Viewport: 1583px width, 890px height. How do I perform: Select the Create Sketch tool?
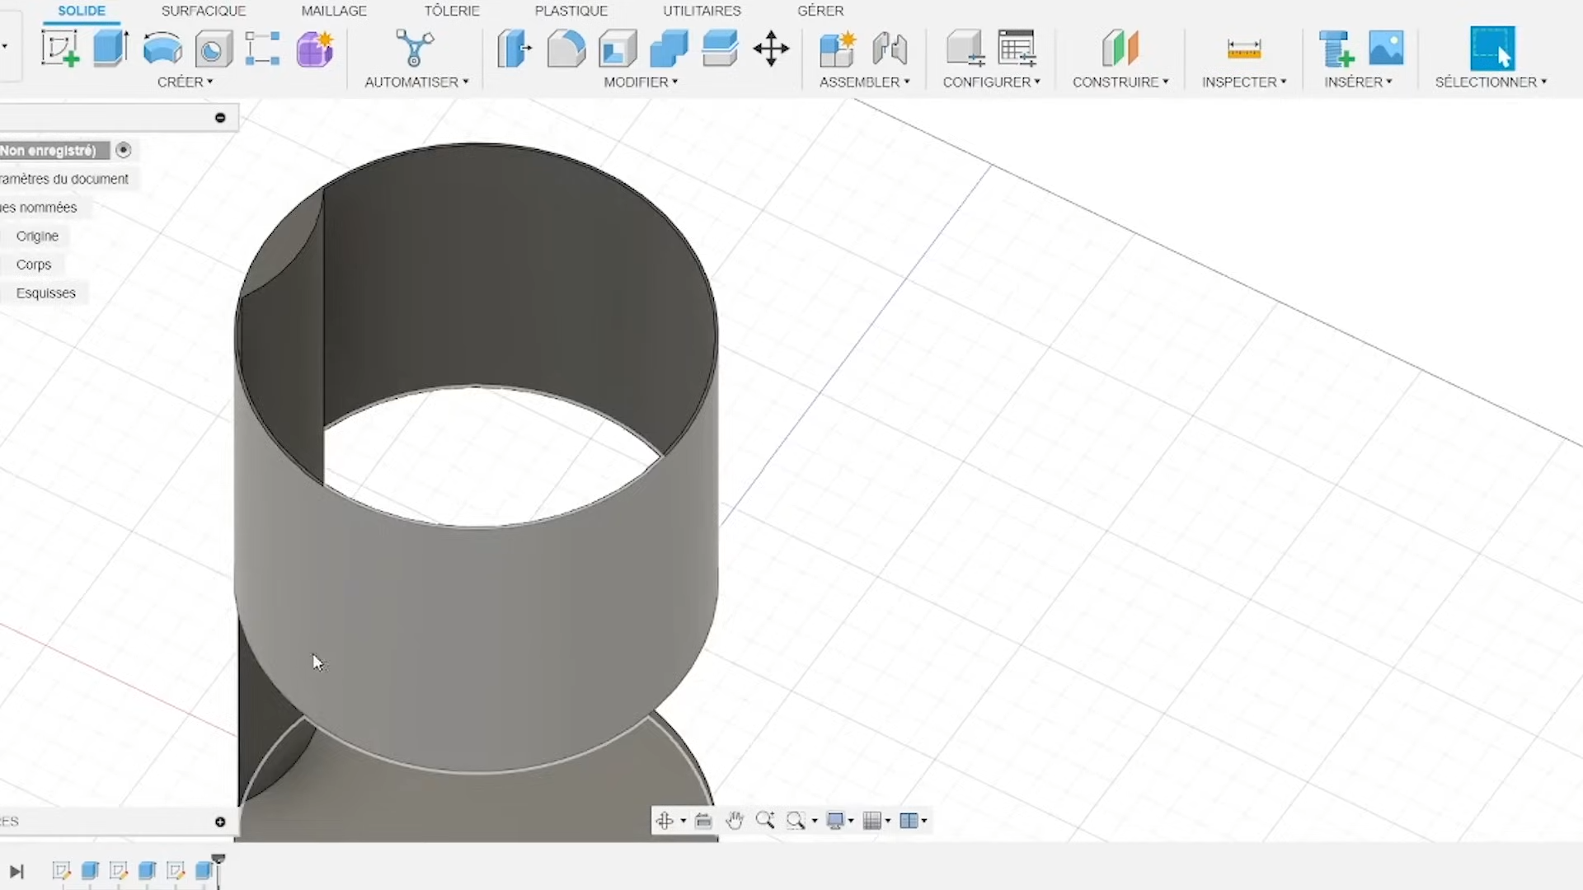[61, 47]
